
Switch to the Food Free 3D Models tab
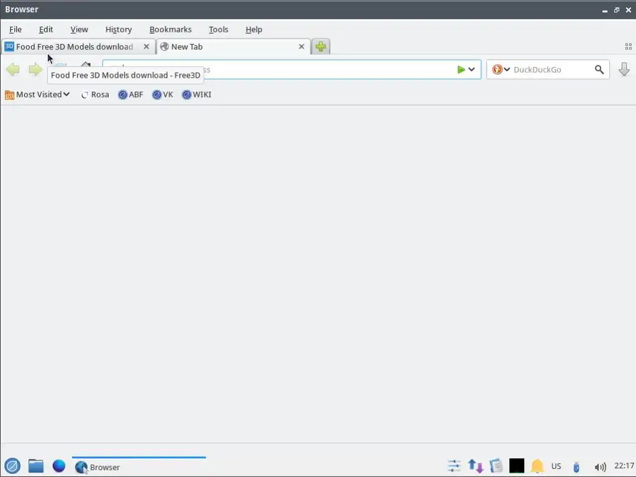pyautogui.click(x=78, y=47)
